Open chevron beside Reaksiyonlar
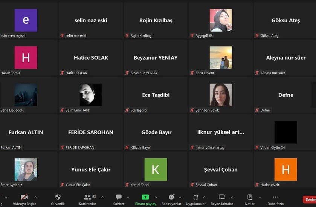 180,197
